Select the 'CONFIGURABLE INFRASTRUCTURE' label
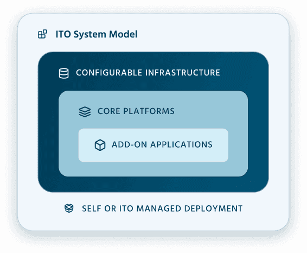This screenshot has height=253, width=307. (x=148, y=73)
